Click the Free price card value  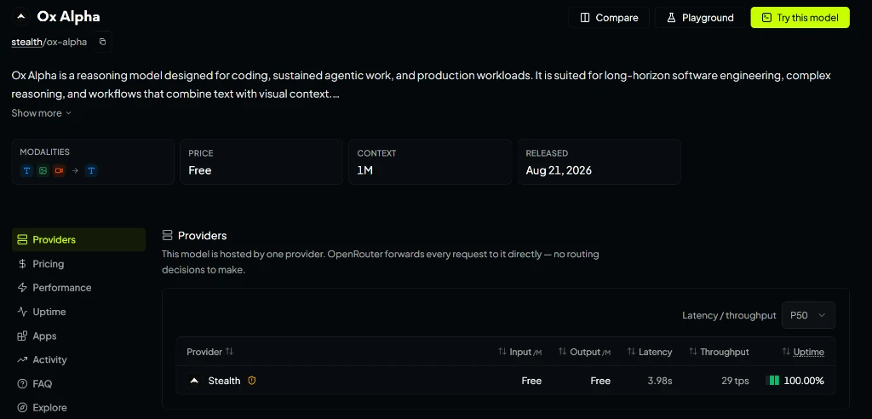[x=199, y=170]
